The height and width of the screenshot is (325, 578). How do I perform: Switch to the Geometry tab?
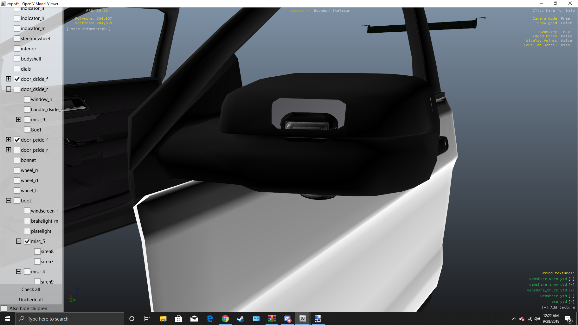point(300,11)
